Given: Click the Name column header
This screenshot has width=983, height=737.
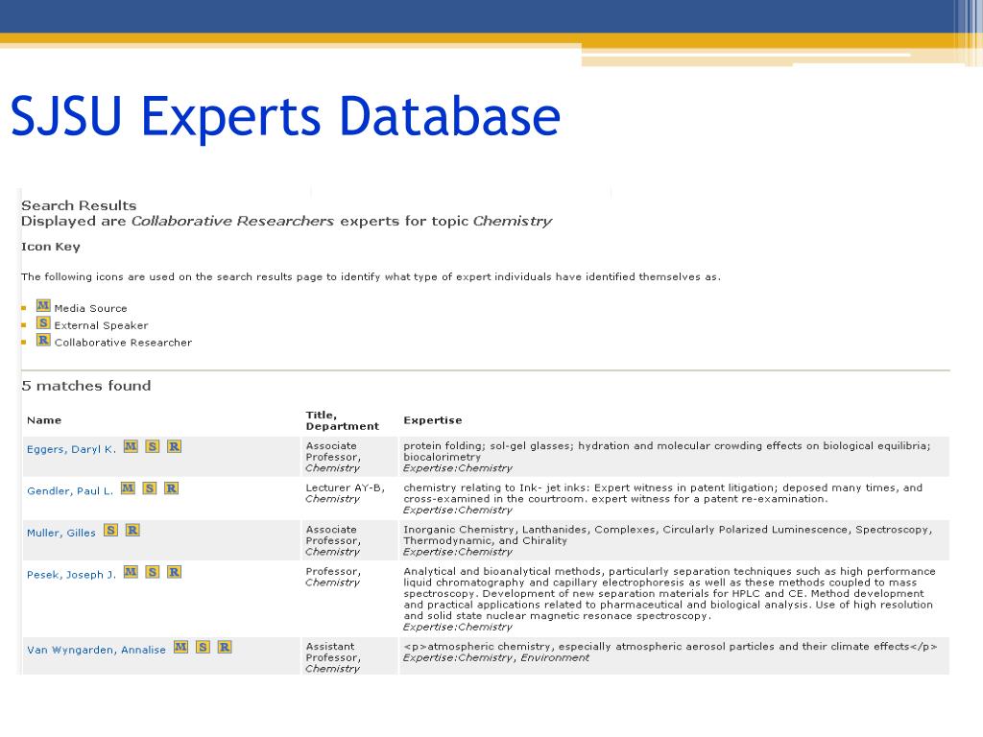Looking at the screenshot, I should [x=44, y=420].
